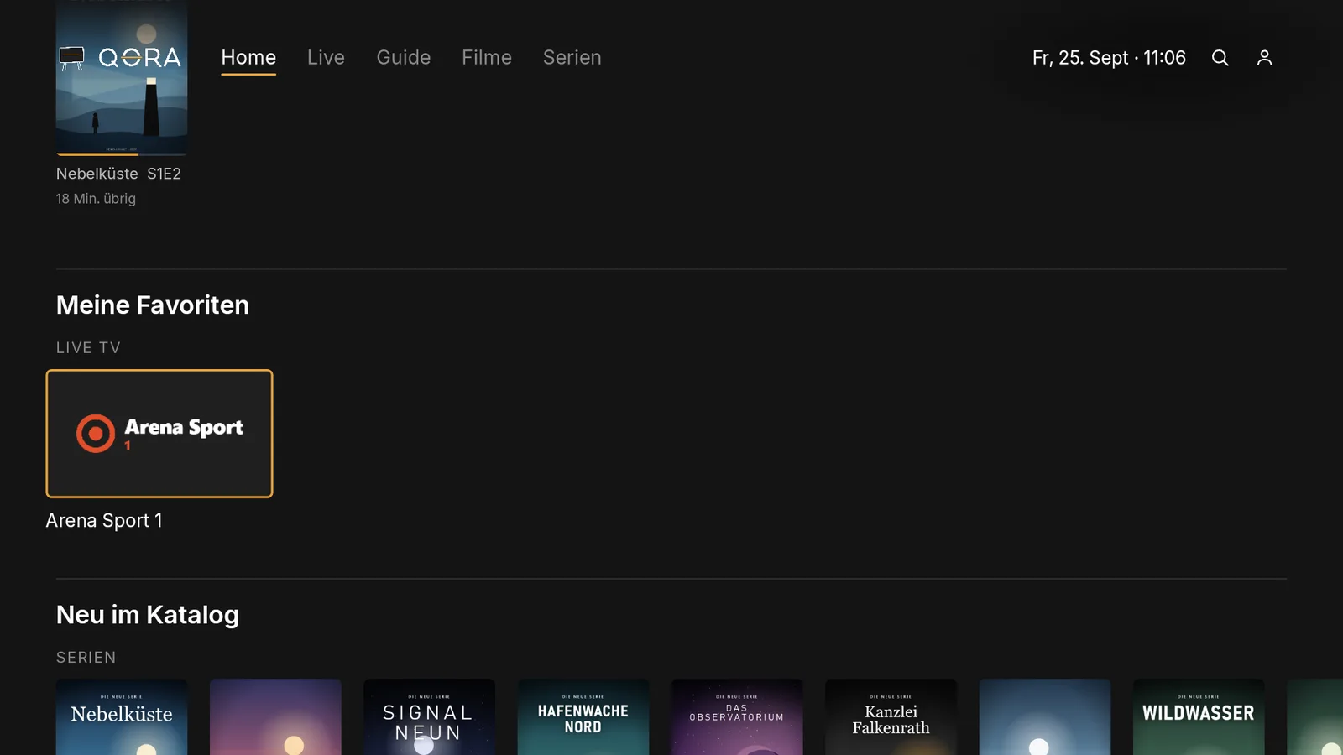Open the Nebelküste series poster in catalog
The image size is (1343, 755).
[122, 717]
